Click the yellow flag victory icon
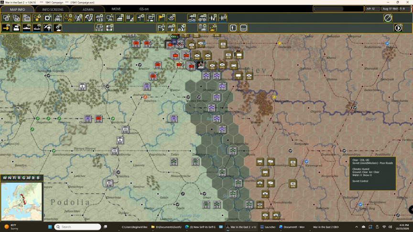 coord(161,18)
